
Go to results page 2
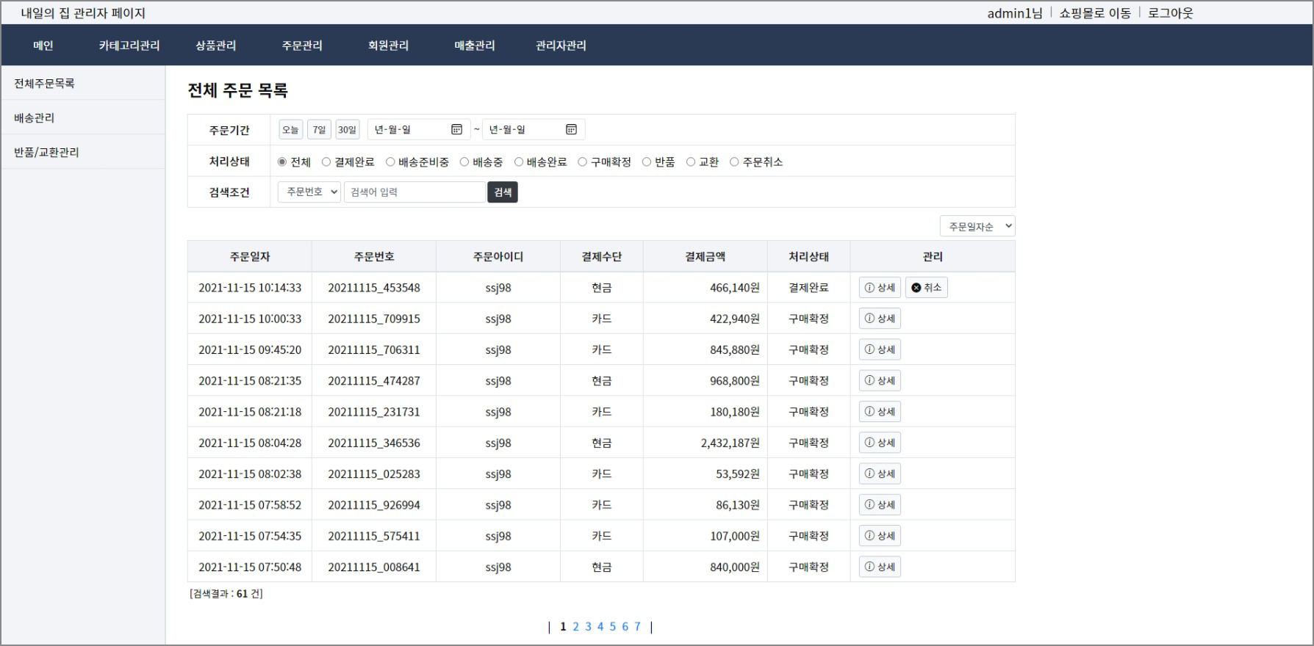(x=576, y=627)
